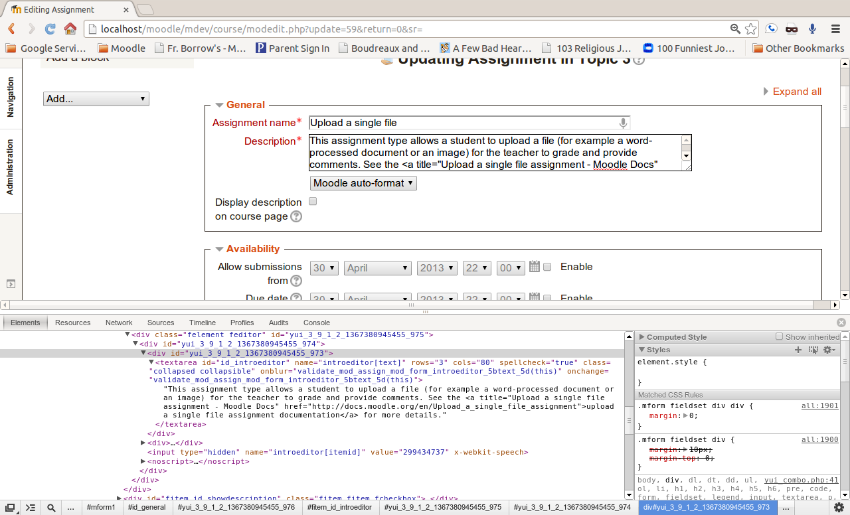Select #mform1 in the breadcrumb bar
This screenshot has width=850, height=515.
[101, 508]
